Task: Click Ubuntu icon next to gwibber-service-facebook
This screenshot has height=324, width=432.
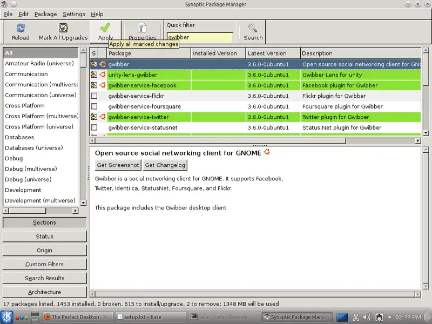Action: (103, 85)
